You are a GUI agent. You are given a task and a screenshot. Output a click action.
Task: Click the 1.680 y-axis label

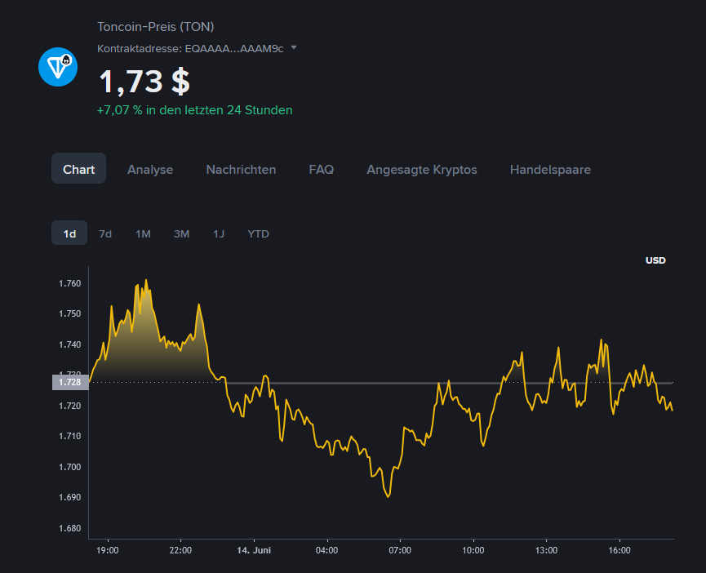[x=70, y=528]
